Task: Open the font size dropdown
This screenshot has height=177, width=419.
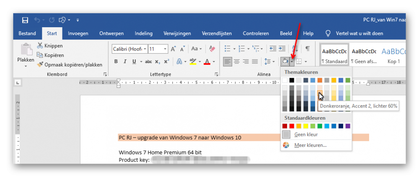Action: coord(158,49)
